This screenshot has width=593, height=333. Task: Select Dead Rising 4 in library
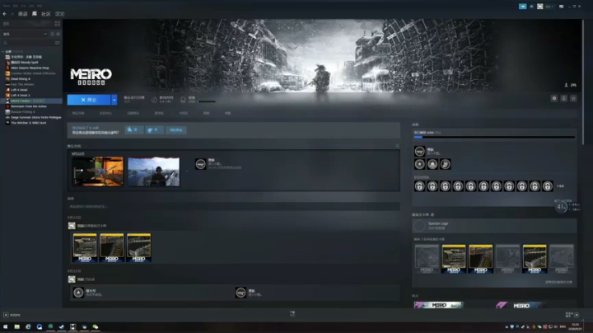click(x=21, y=78)
